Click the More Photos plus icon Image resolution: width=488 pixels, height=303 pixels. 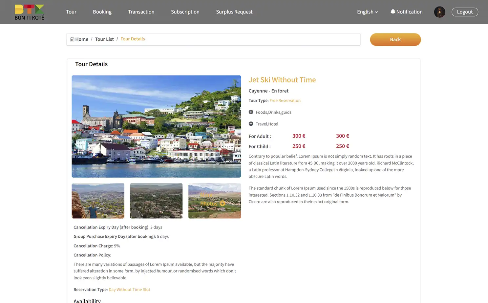point(223,204)
